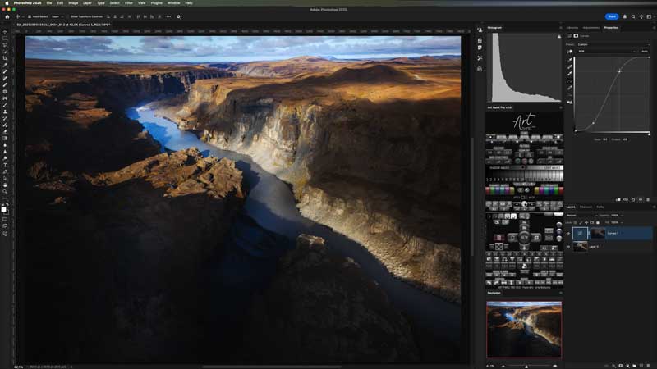This screenshot has width=657, height=369.
Task: Click the Share button
Action: 612,16
